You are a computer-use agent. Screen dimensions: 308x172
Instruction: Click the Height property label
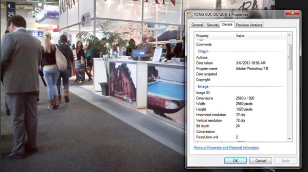[x=201, y=109]
